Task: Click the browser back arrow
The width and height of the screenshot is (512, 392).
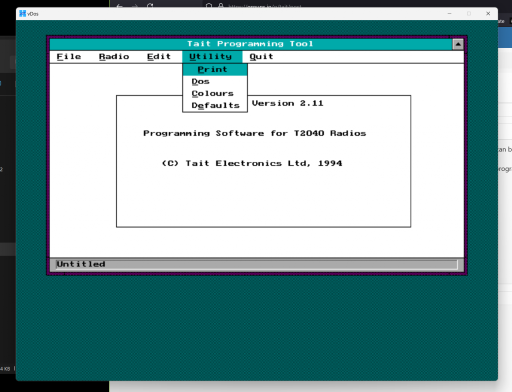Action: 119,6
